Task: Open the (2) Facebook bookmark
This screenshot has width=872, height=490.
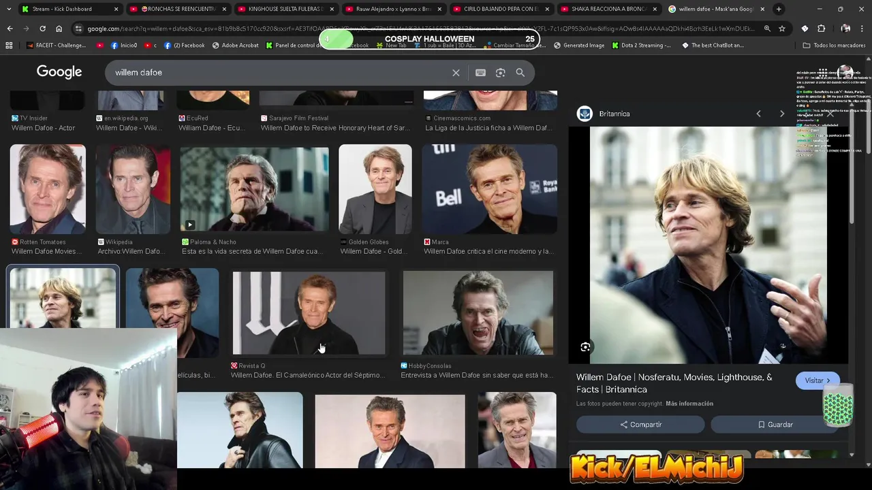Action: tap(184, 46)
